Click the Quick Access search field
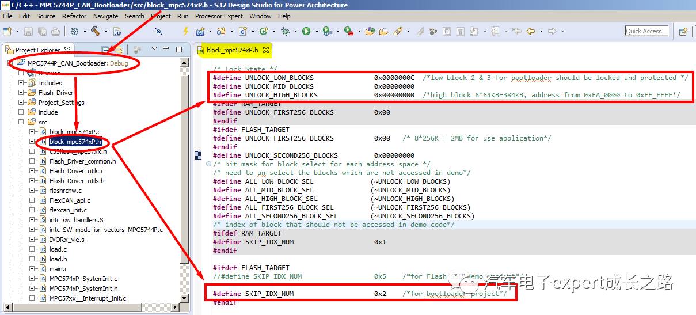The height and width of the screenshot is (315, 696). [x=646, y=31]
